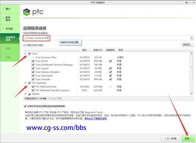196x143 pixels.
Task: Open the install path dropdown arrow
Action: coord(192,38)
